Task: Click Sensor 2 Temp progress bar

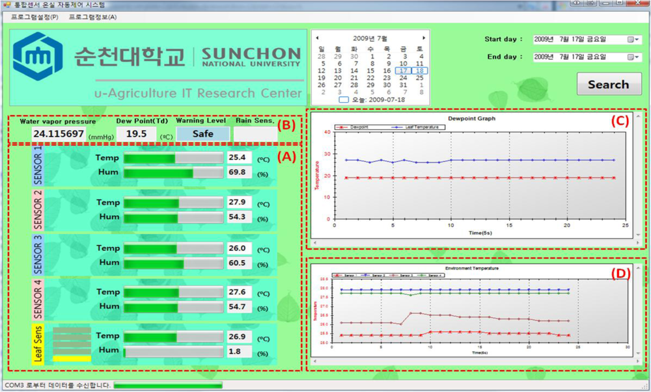Action: tap(174, 203)
